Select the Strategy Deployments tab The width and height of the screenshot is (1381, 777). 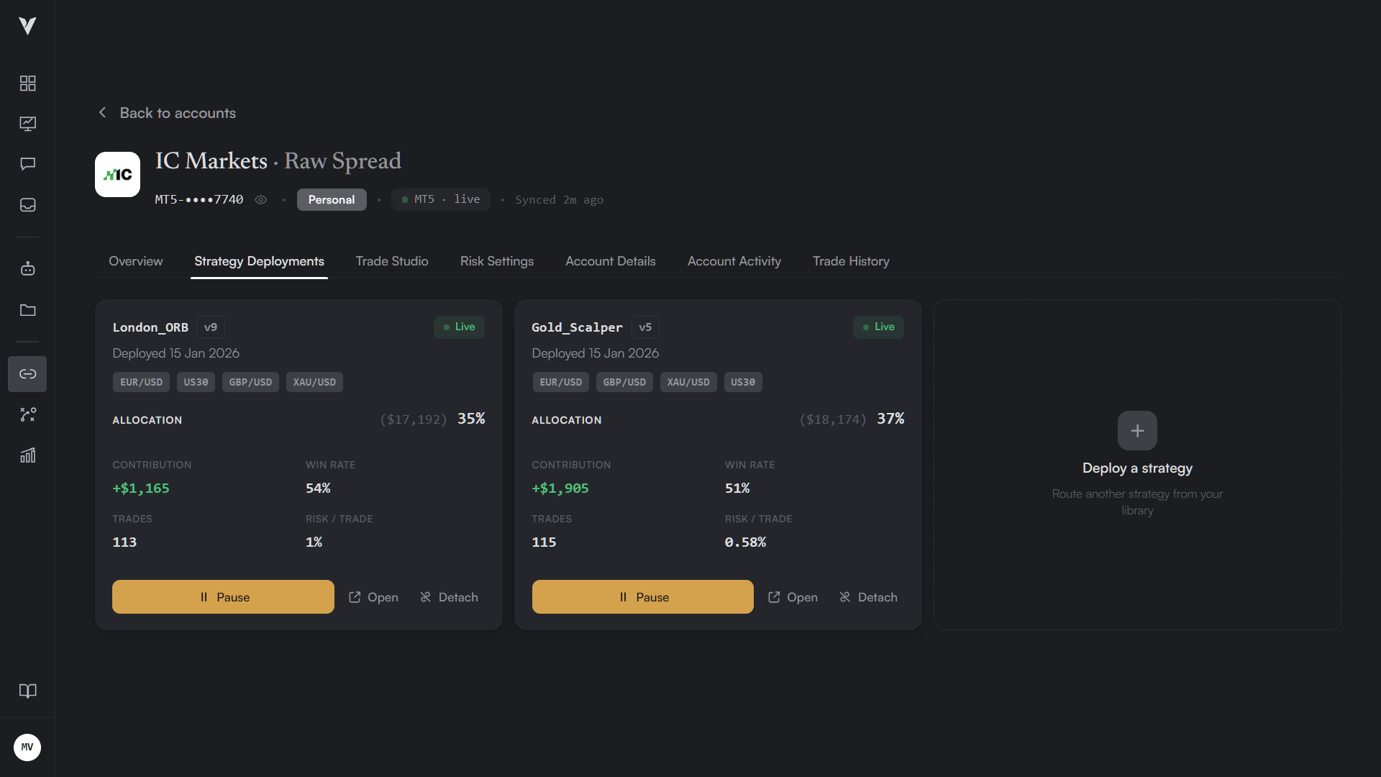pos(259,261)
